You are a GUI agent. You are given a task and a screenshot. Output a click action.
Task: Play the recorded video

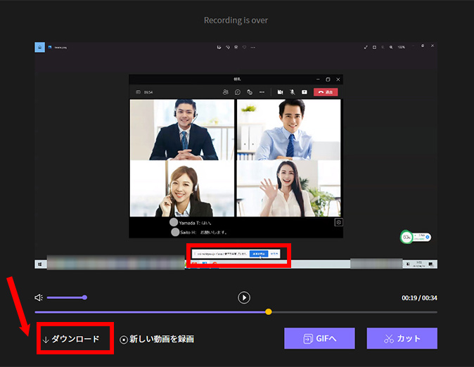244,297
